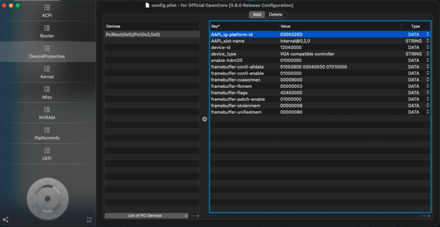The image size is (440, 227).
Task: Change type dropdown for framebuffer-patch-enable row
Action: [x=428, y=99]
